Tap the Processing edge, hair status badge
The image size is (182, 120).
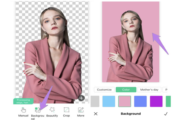click(x=24, y=101)
